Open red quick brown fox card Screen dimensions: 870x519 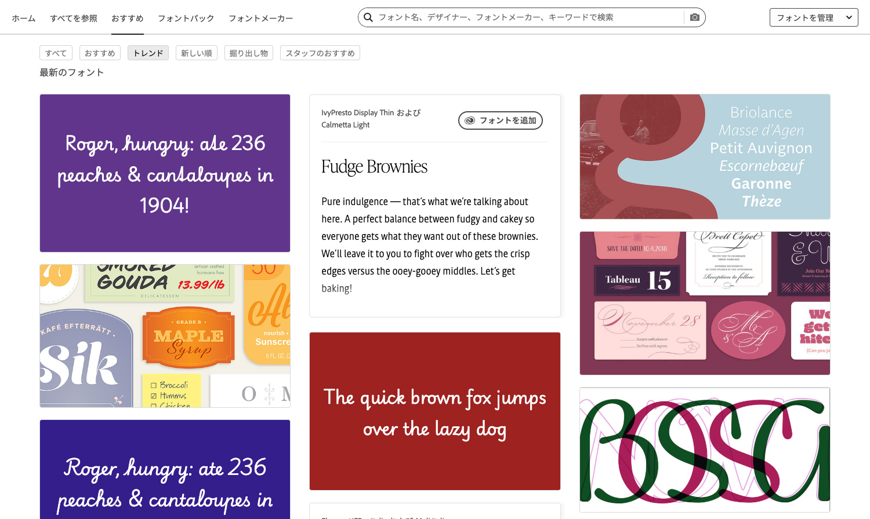click(435, 411)
